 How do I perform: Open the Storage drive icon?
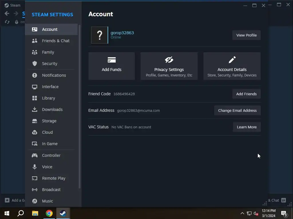(x=35, y=121)
